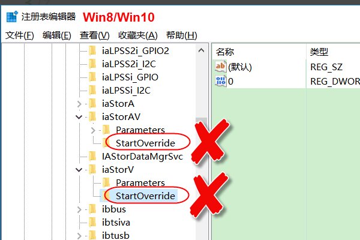The width and height of the screenshot is (360, 240).
Task: Click the iaStorV key name
Action: pyautogui.click(x=118, y=170)
